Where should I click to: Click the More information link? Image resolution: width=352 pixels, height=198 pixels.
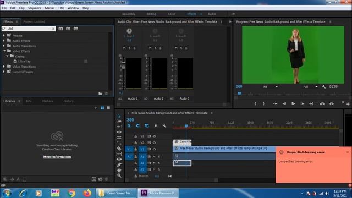point(57,157)
